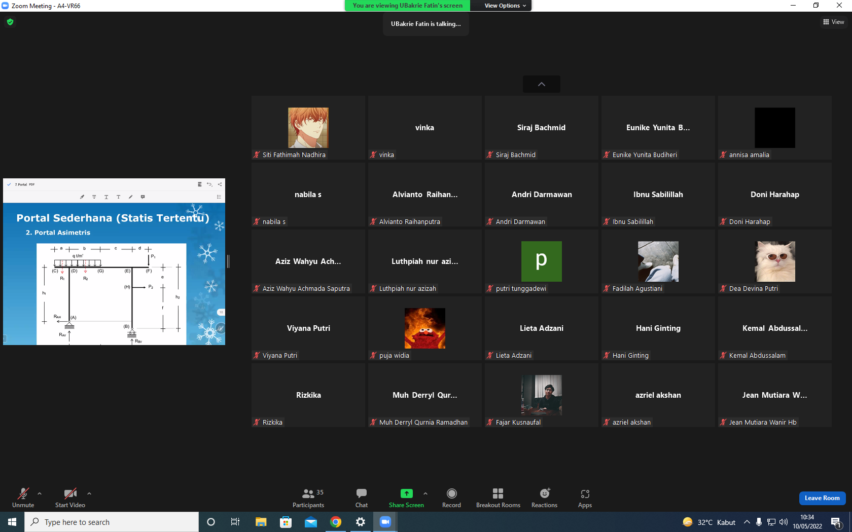The image size is (852, 532).
Task: Open the View Options dropdown
Action: (x=505, y=6)
